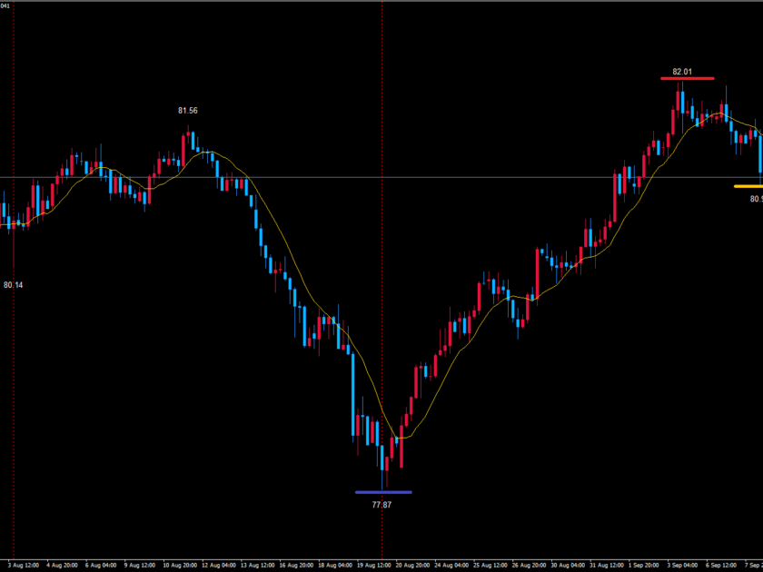
Task: Select the blue support line above 77.87
Action: (383, 492)
